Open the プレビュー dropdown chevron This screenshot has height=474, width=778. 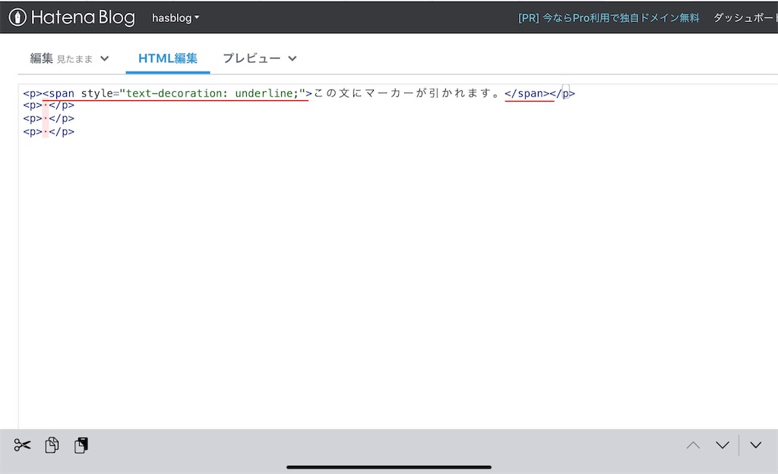tap(292, 58)
